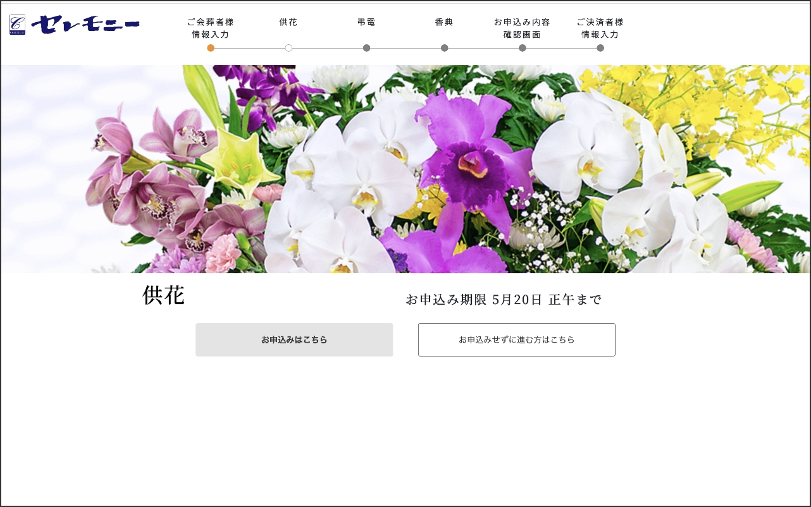Click the gray progress dot under 弔電

(x=366, y=48)
